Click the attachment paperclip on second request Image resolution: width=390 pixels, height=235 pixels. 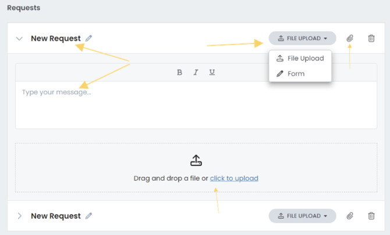tap(350, 216)
